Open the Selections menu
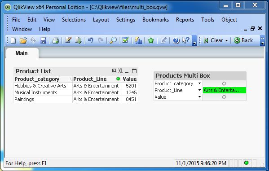 [74, 20]
